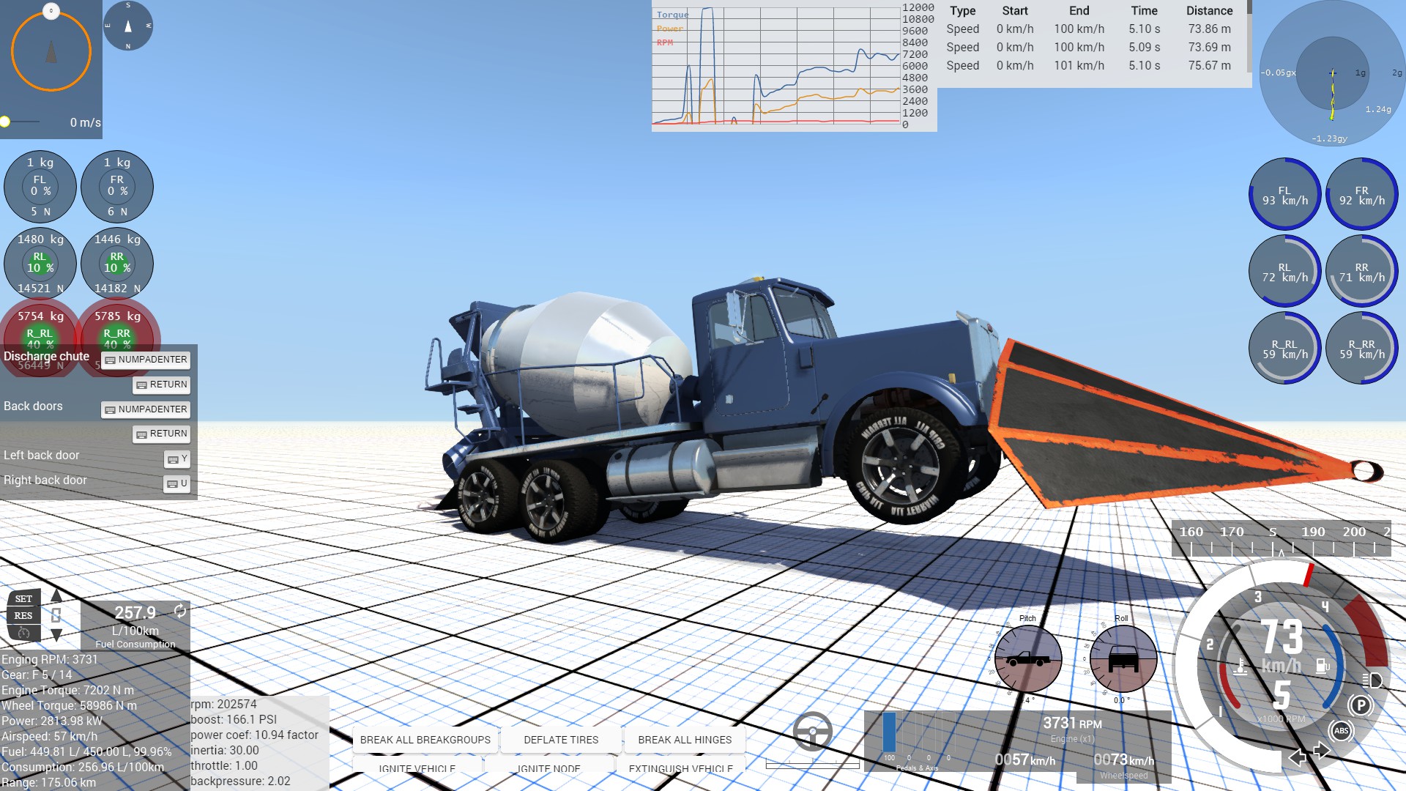Click the U key for Right back door
Image resolution: width=1406 pixels, height=791 pixels.
click(x=177, y=483)
